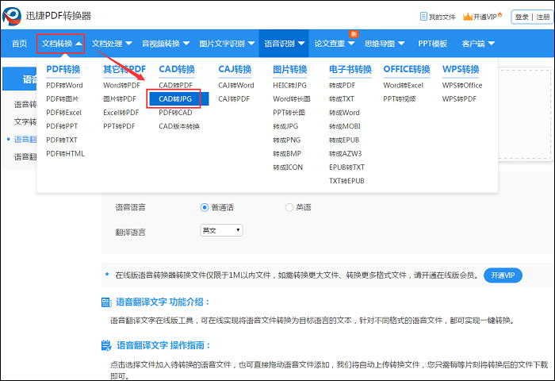Screen dimensions: 555x381
Task: Select Word转Excel option
Action: point(403,86)
